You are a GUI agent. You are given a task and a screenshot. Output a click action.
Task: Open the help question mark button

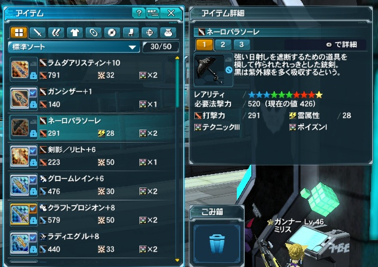(139, 13)
